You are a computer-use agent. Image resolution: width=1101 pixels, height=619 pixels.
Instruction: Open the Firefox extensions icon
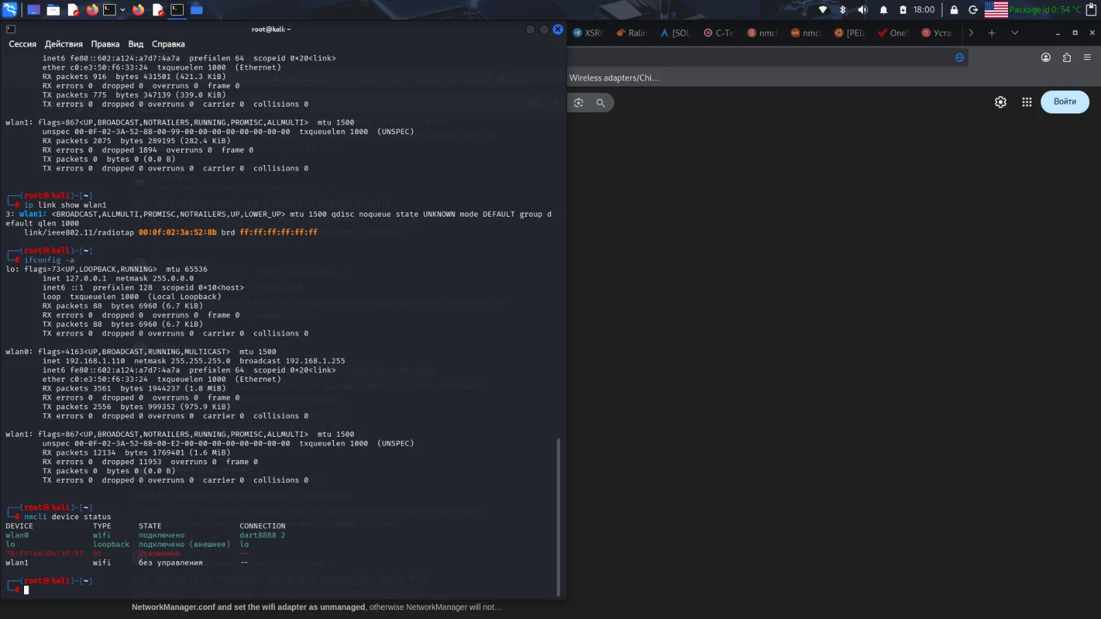click(1067, 58)
